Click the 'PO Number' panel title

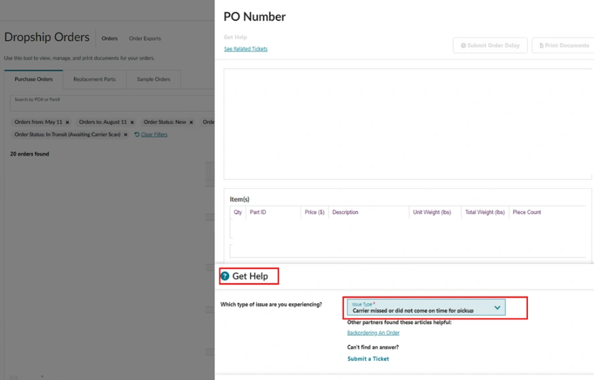[x=255, y=16]
